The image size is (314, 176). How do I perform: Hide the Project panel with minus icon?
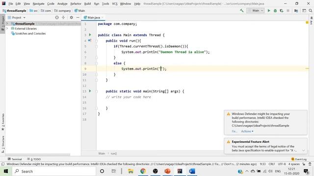(78, 18)
